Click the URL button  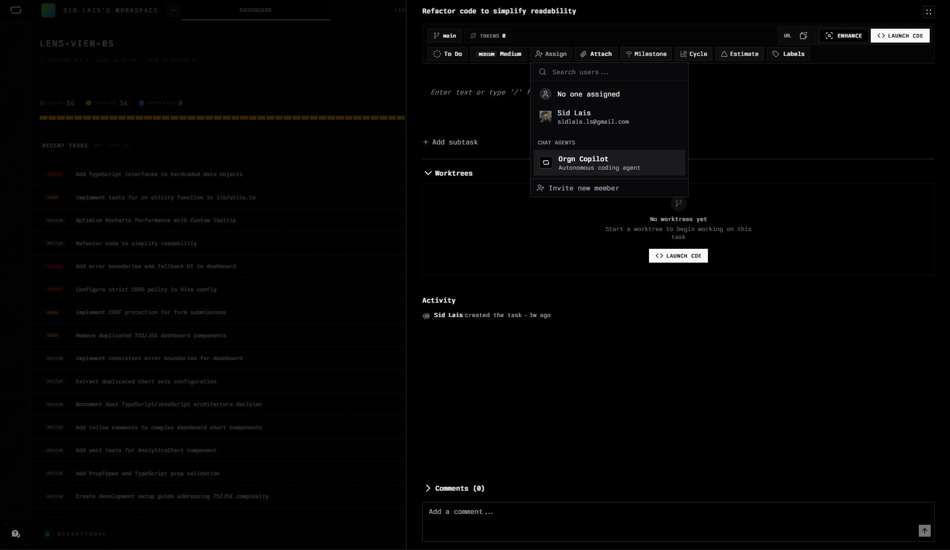[x=788, y=36]
